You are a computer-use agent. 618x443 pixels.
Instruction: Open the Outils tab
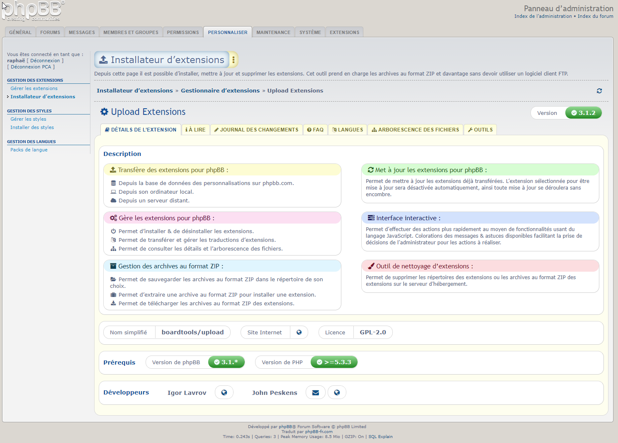coord(480,130)
